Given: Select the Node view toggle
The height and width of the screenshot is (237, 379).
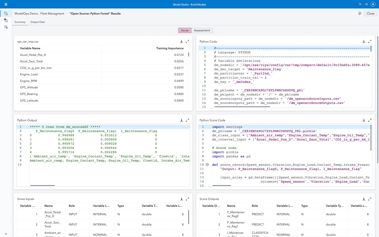Looking at the screenshot, I should tap(185, 31).
